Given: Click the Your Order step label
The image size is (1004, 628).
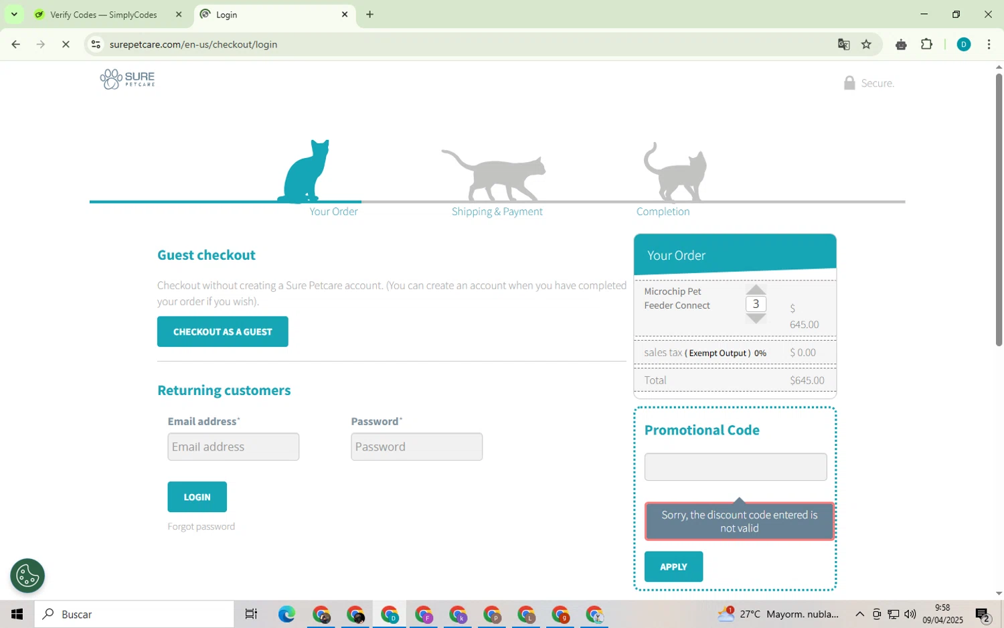Looking at the screenshot, I should (x=333, y=212).
